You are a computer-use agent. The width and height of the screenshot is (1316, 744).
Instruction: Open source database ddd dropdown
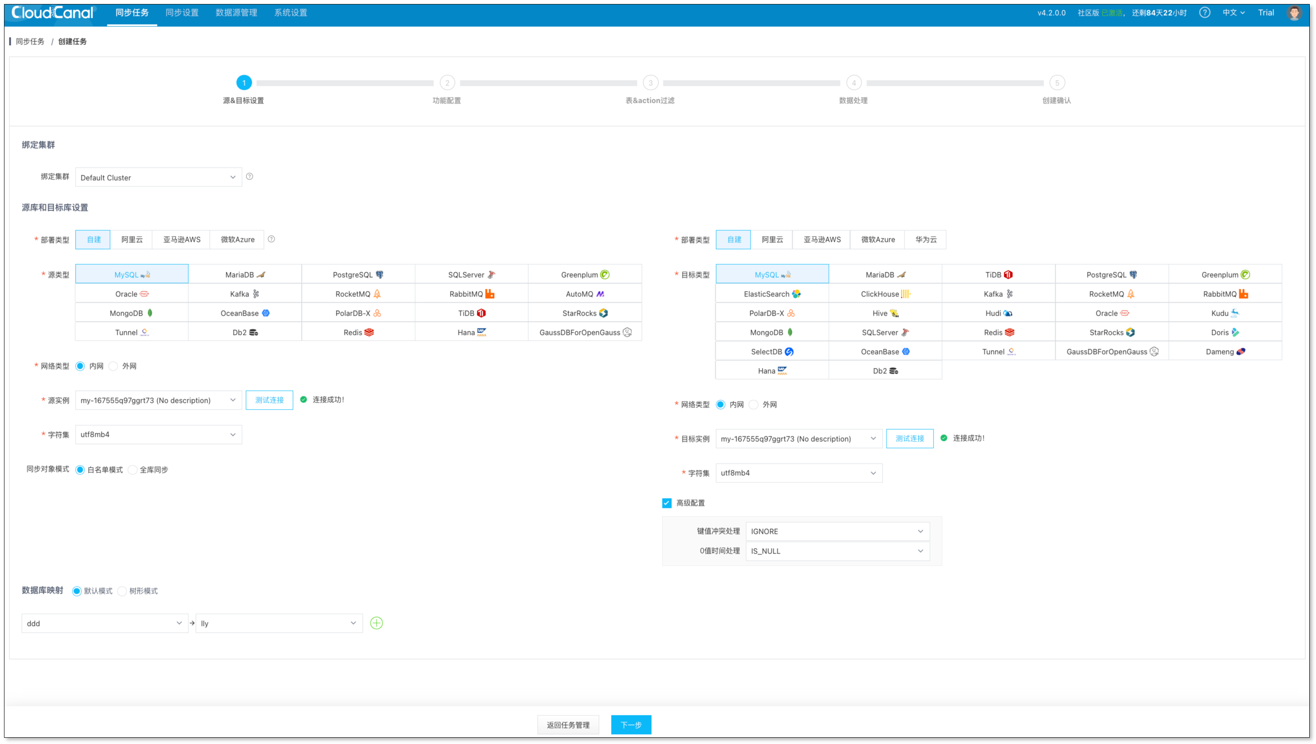click(105, 623)
